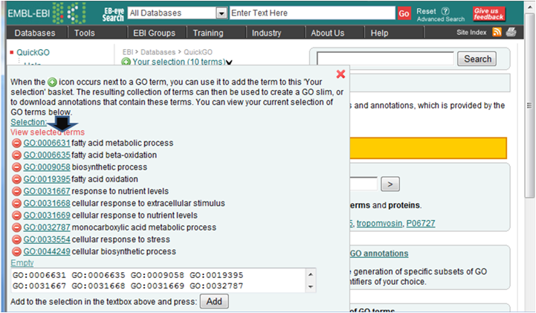
Task: Remove GO:0033554 cellular response to stress
Action: pyautogui.click(x=16, y=239)
